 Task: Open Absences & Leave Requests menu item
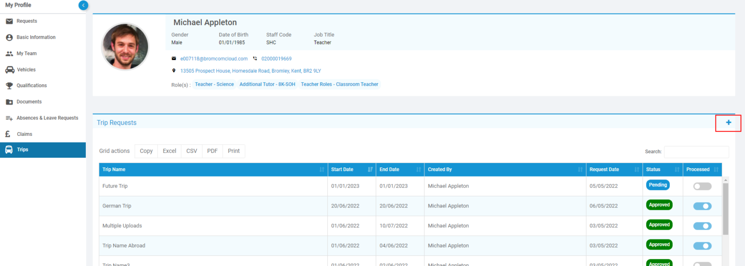coord(47,118)
